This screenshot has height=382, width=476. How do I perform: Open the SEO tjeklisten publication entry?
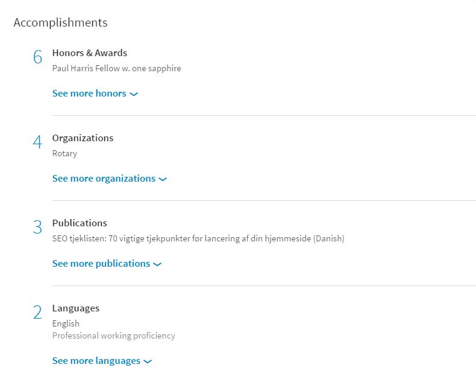coord(198,239)
